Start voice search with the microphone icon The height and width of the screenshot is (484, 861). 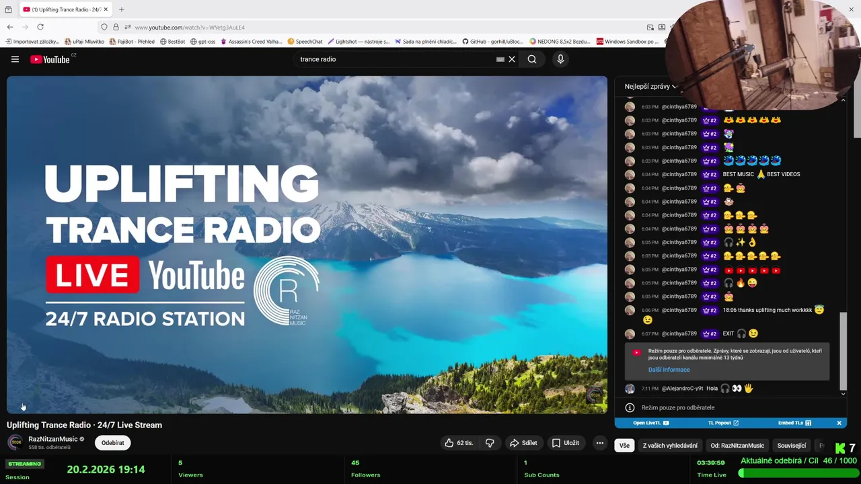pos(560,59)
